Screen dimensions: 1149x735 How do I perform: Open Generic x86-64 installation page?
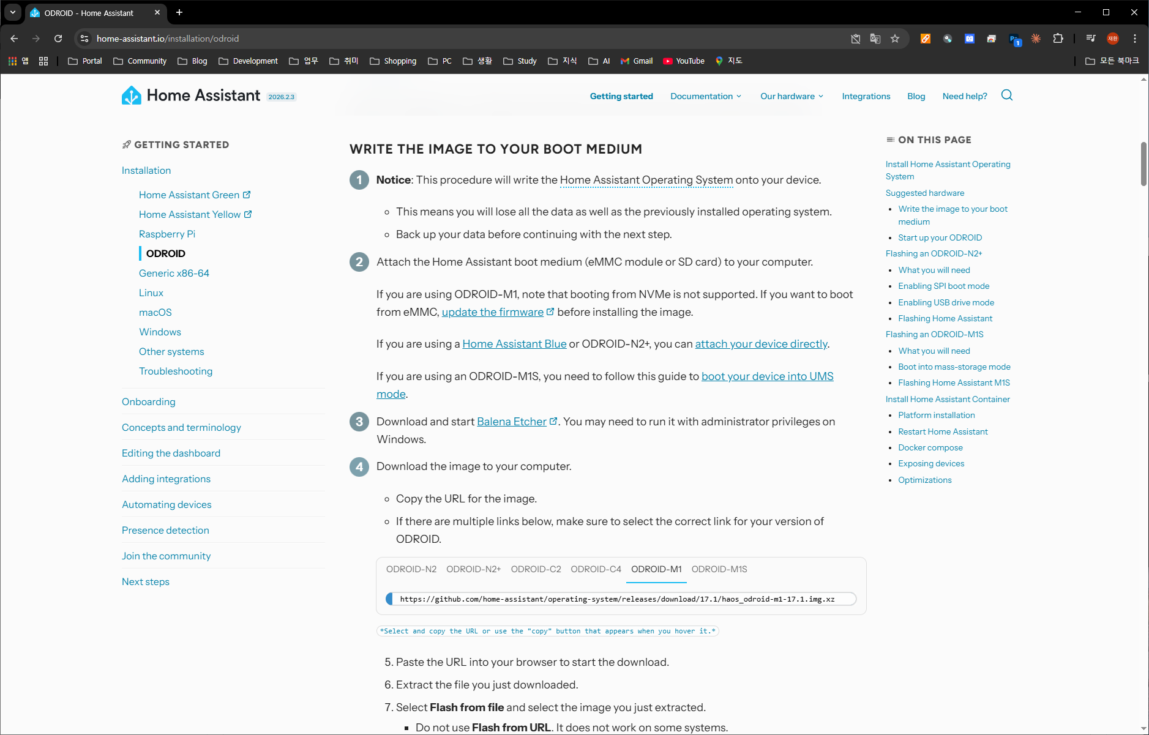point(174,273)
